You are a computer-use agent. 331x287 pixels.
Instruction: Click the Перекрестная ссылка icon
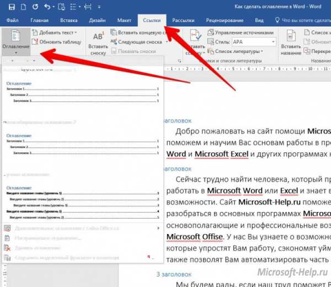pyautogui.click(x=307, y=51)
